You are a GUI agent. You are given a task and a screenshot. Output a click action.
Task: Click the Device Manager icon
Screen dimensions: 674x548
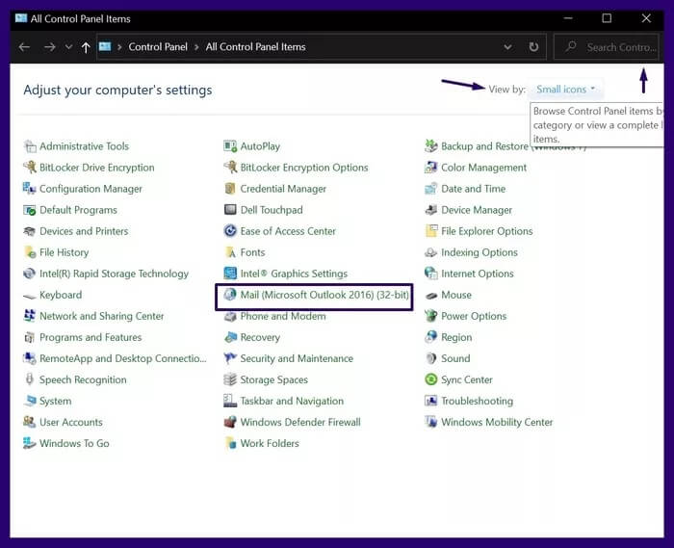tap(431, 210)
